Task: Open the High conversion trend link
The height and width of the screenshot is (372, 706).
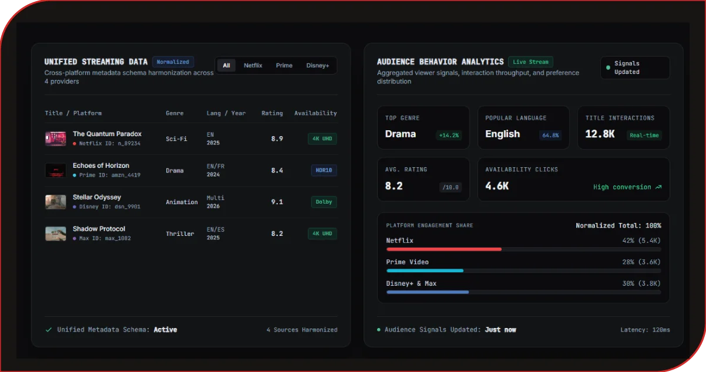Action: 627,187
